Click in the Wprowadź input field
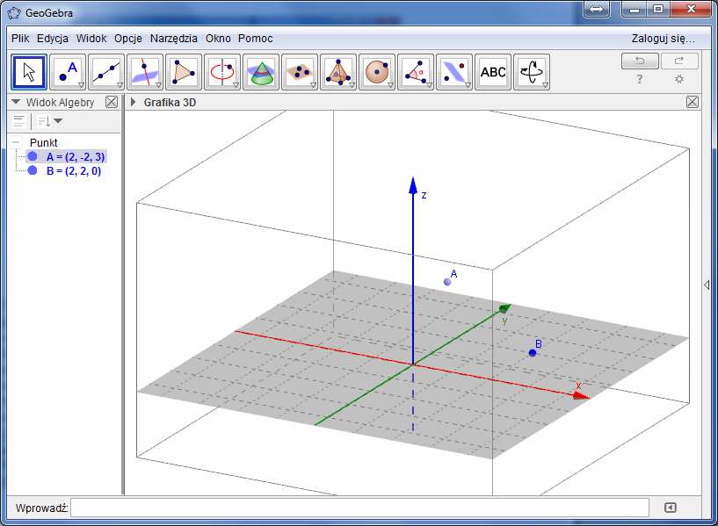Screen dimensions: 718x526 [359, 508]
